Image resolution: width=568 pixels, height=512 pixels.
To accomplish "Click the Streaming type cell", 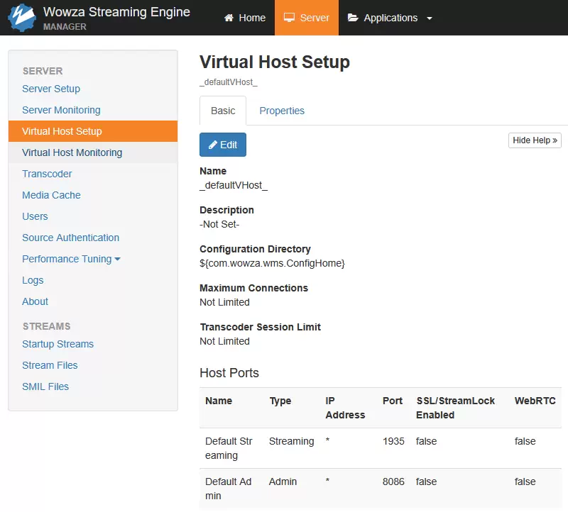I will (x=292, y=442).
